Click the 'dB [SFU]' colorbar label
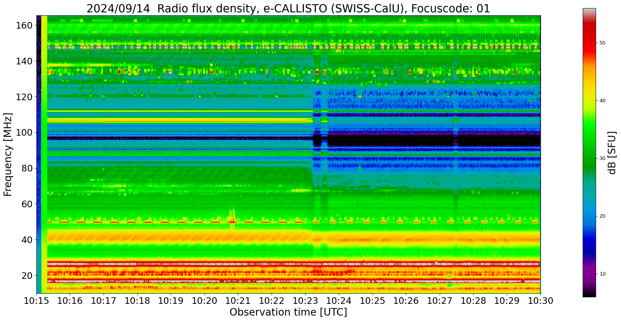This screenshot has height=321, width=621. pos(612,153)
